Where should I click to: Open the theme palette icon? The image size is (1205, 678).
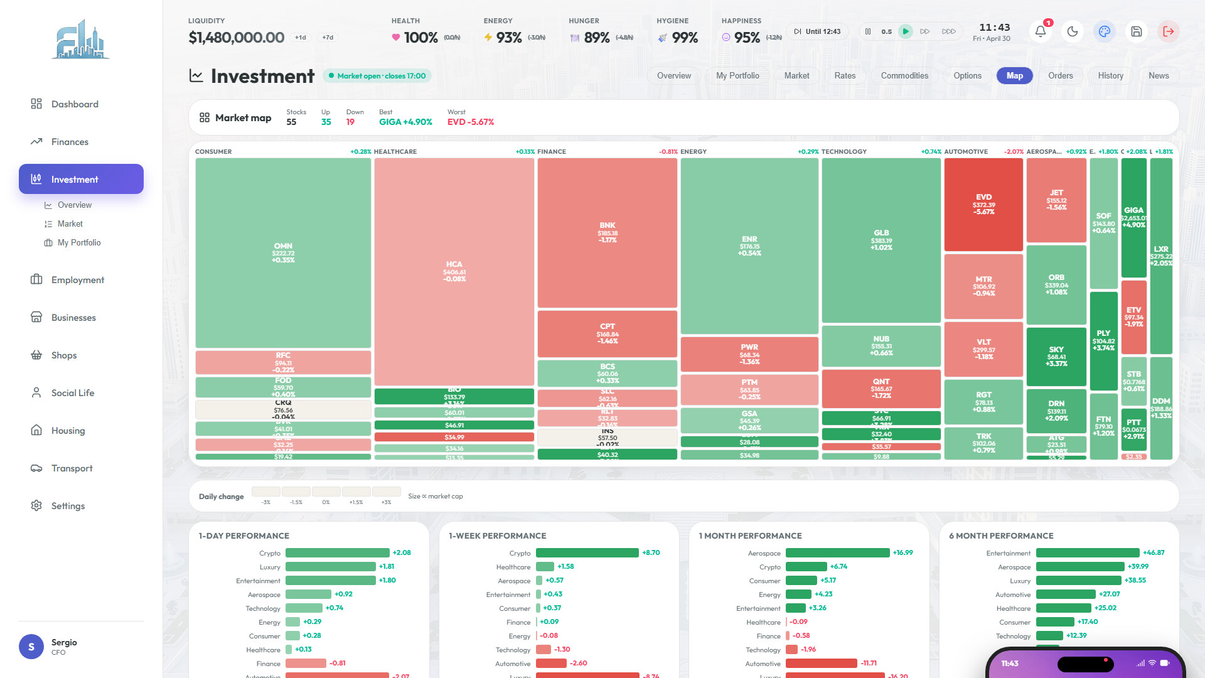click(x=1105, y=31)
